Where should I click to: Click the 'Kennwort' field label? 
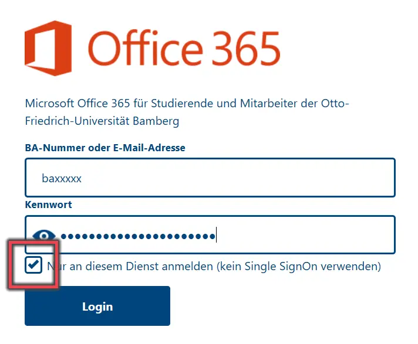click(49, 205)
